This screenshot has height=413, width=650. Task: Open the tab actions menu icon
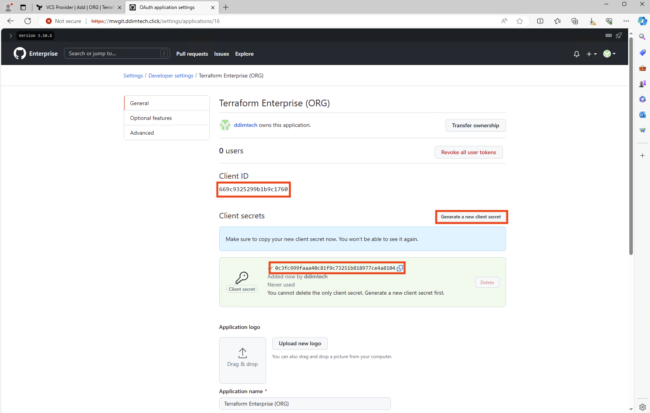tap(23, 7)
